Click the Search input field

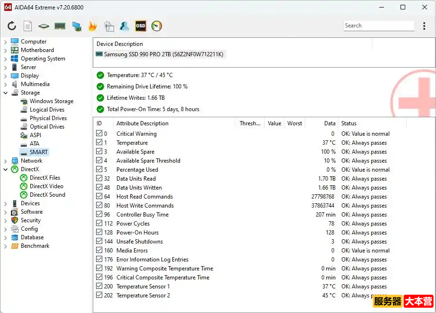coord(379,26)
